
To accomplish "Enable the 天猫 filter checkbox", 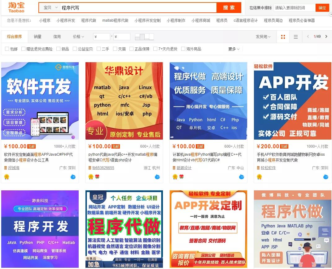I will [x=115, y=49].
